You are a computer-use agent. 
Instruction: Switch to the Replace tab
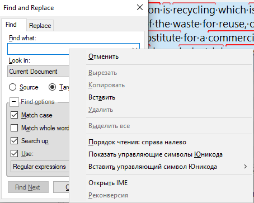coord(40,26)
